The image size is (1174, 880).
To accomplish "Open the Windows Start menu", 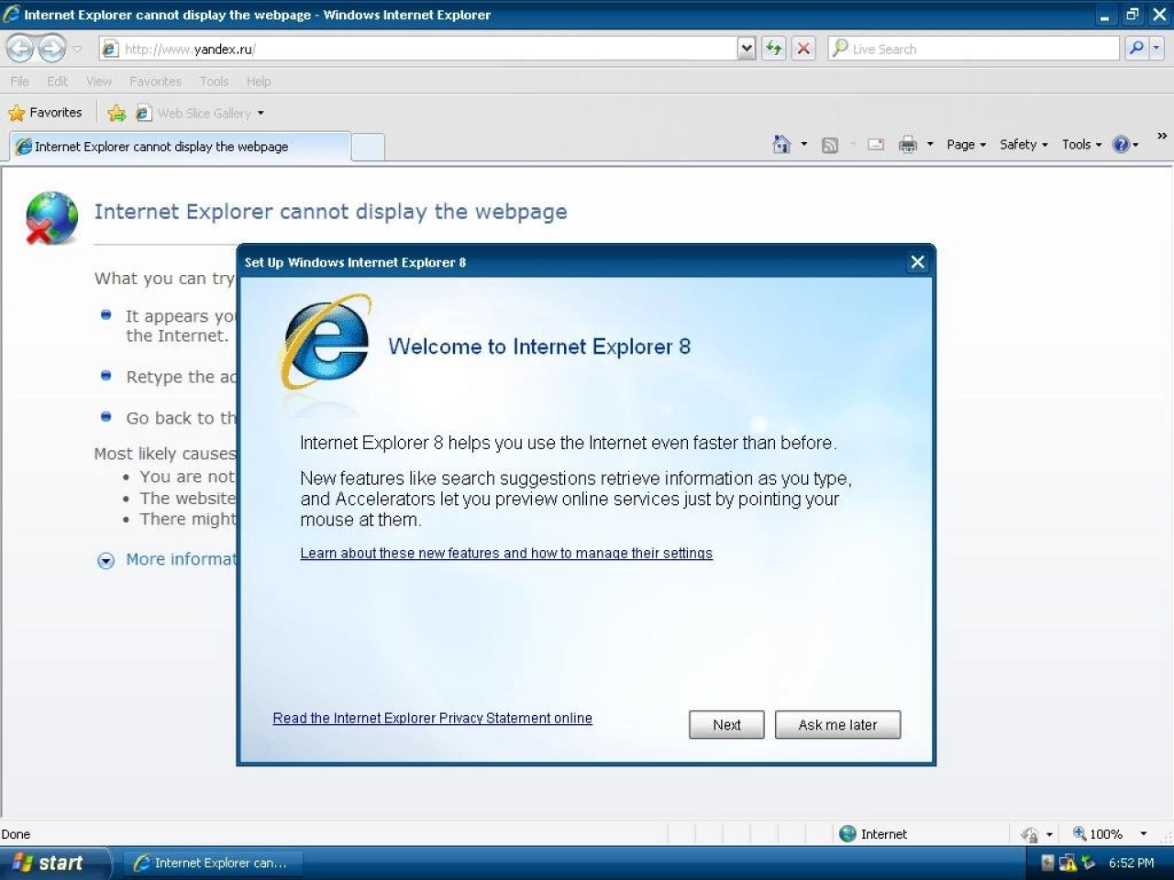I will [55, 863].
